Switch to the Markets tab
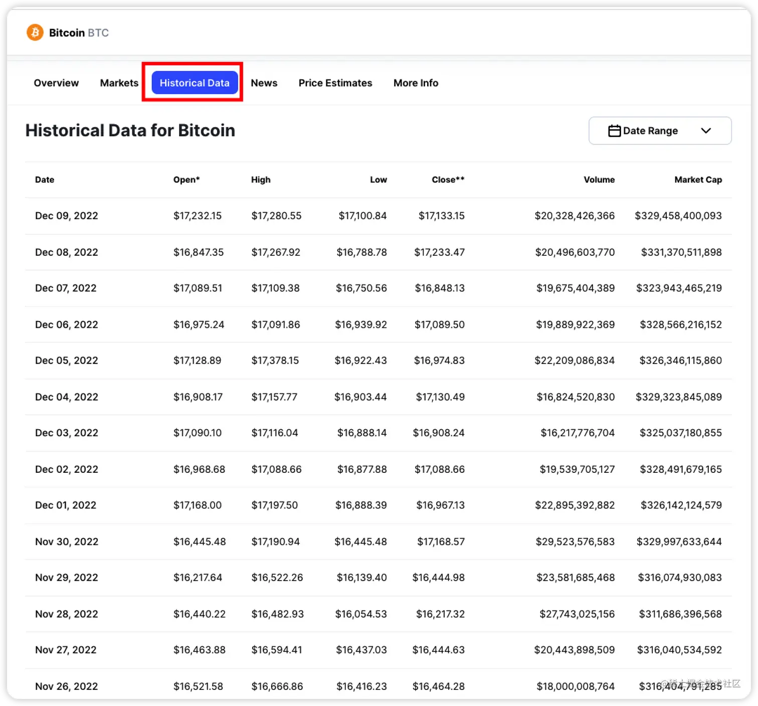The width and height of the screenshot is (758, 706). (x=119, y=83)
